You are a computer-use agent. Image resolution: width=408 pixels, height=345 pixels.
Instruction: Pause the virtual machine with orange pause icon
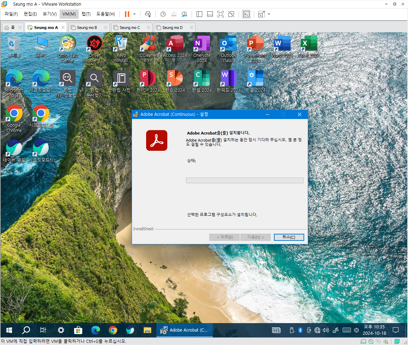[127, 14]
